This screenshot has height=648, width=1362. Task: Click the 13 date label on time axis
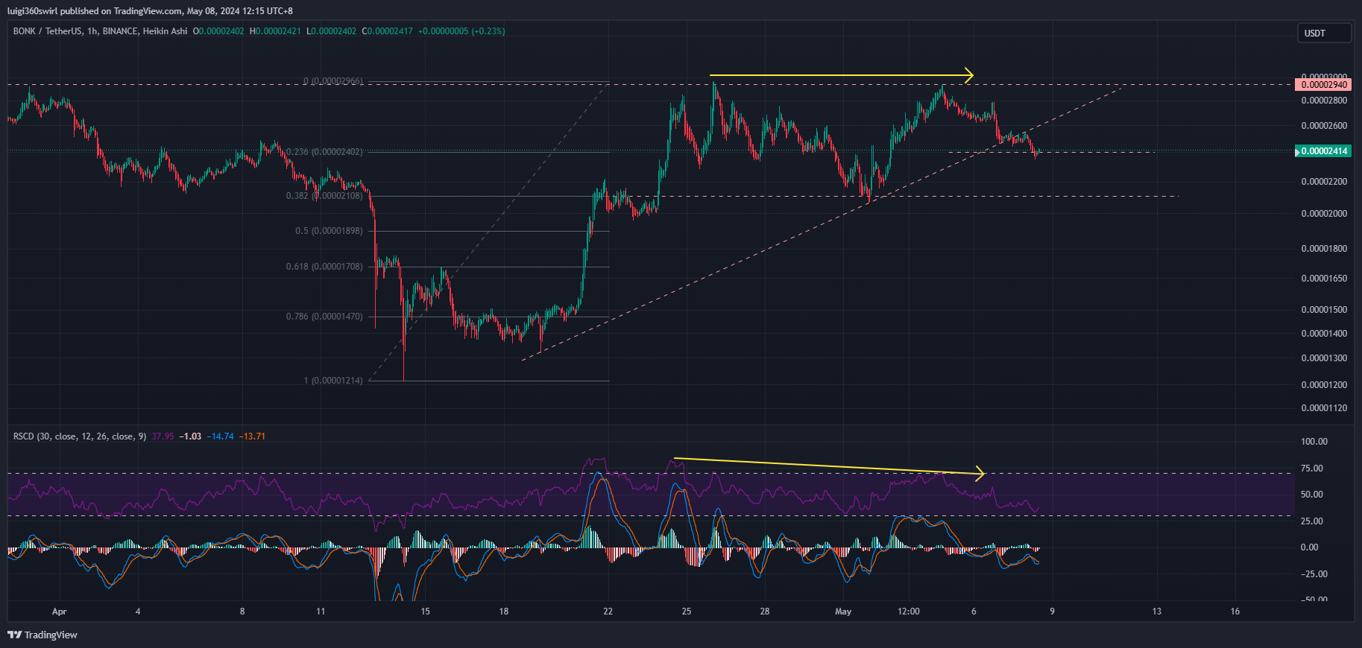[1157, 612]
